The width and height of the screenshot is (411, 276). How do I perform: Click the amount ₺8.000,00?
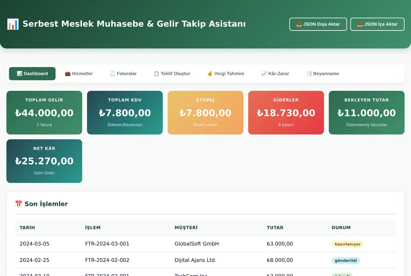pyautogui.click(x=280, y=260)
